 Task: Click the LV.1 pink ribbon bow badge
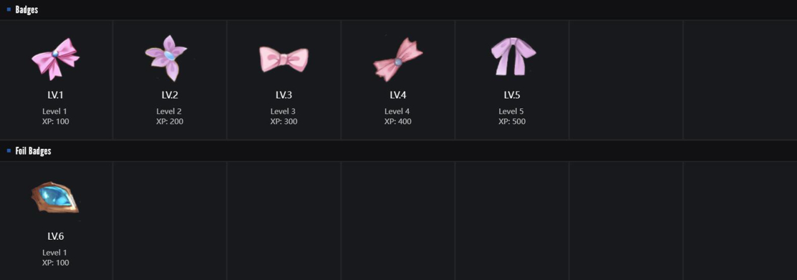pos(56,59)
